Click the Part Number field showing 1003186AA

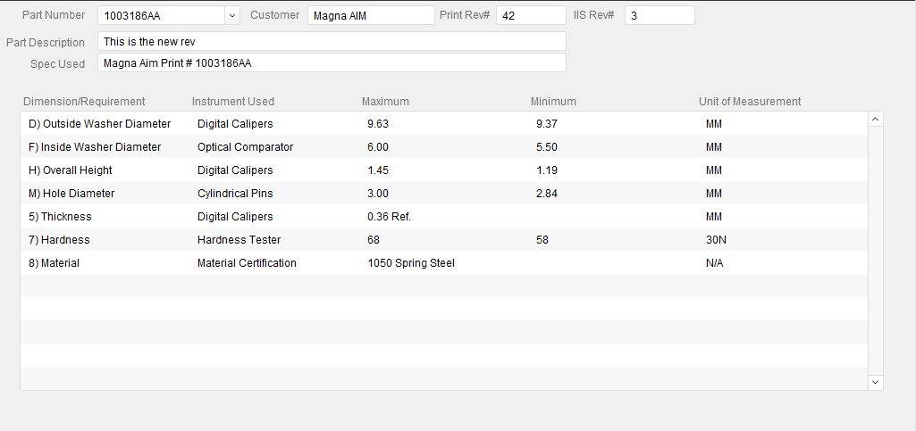coord(161,15)
